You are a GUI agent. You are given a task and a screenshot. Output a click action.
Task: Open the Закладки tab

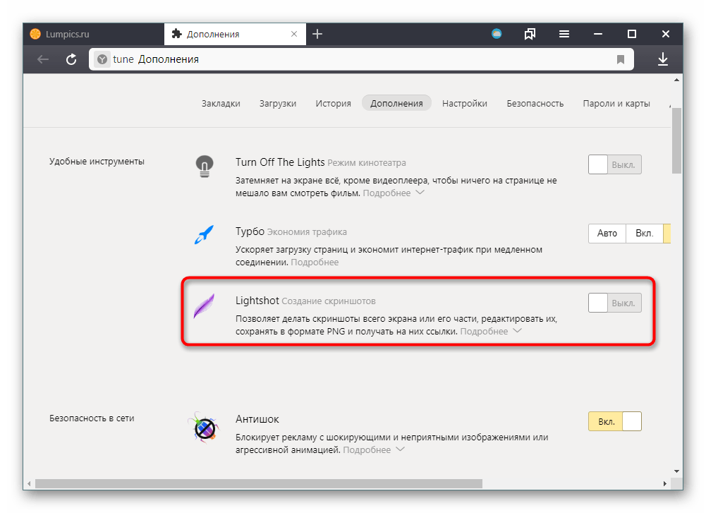[221, 103]
